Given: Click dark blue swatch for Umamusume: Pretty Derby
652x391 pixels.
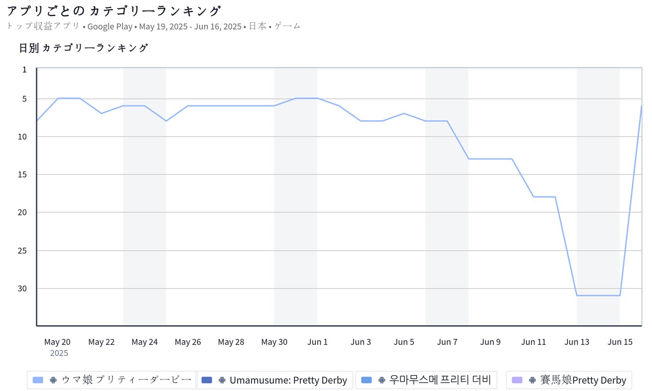Looking at the screenshot, I should 207,380.
